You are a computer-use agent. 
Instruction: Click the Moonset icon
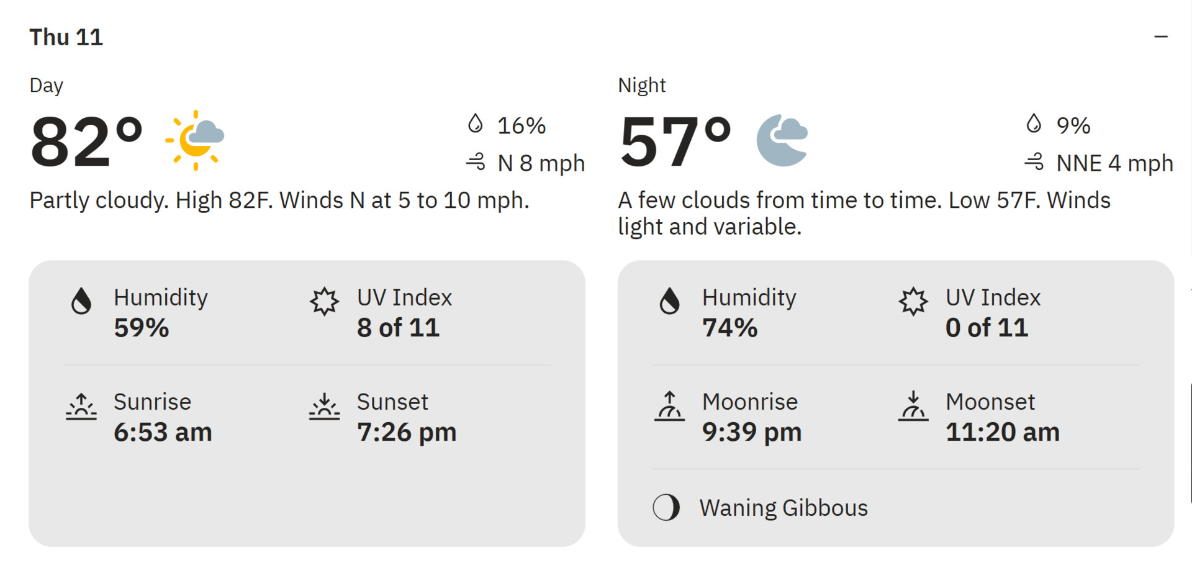coord(913,406)
